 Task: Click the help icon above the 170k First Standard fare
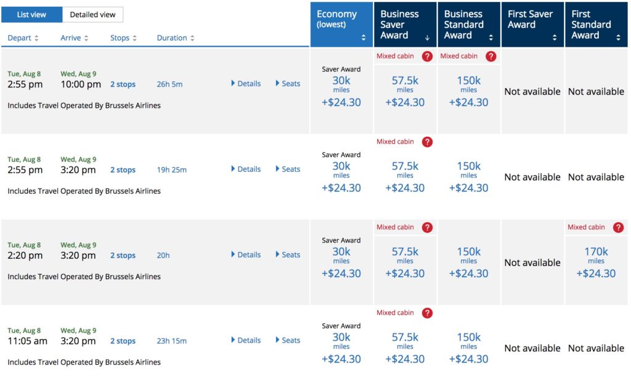618,227
